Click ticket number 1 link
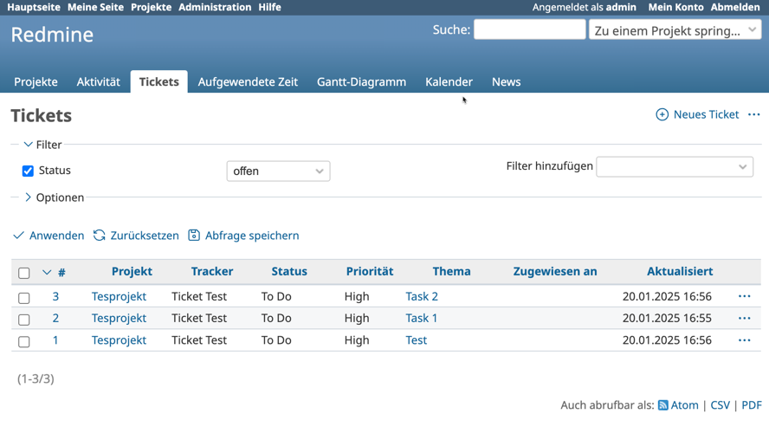The image size is (769, 433). (55, 340)
